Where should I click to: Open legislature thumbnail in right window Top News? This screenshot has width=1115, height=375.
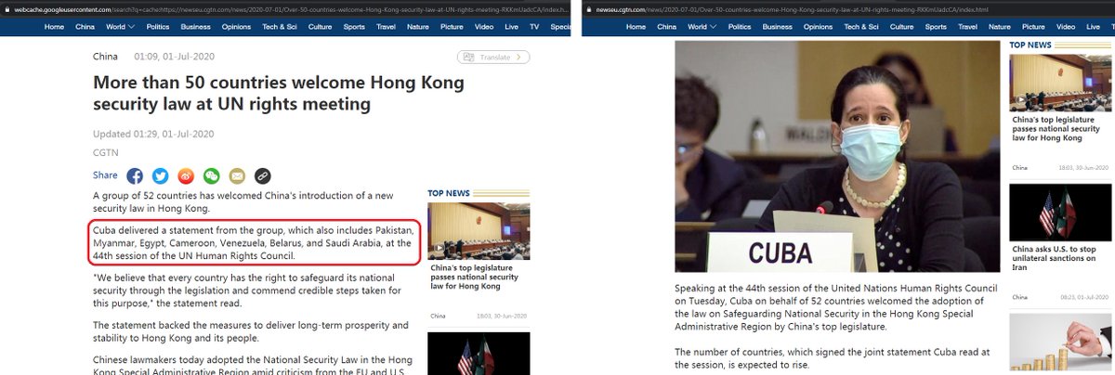click(x=1059, y=83)
